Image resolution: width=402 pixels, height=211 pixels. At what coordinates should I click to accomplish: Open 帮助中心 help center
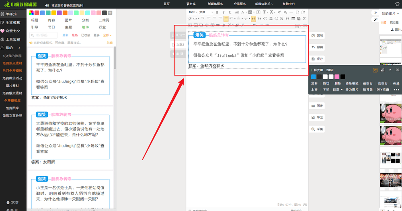[x=289, y=4]
